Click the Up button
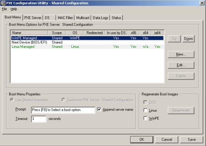This screenshot has height=146, width=206. tap(174, 39)
